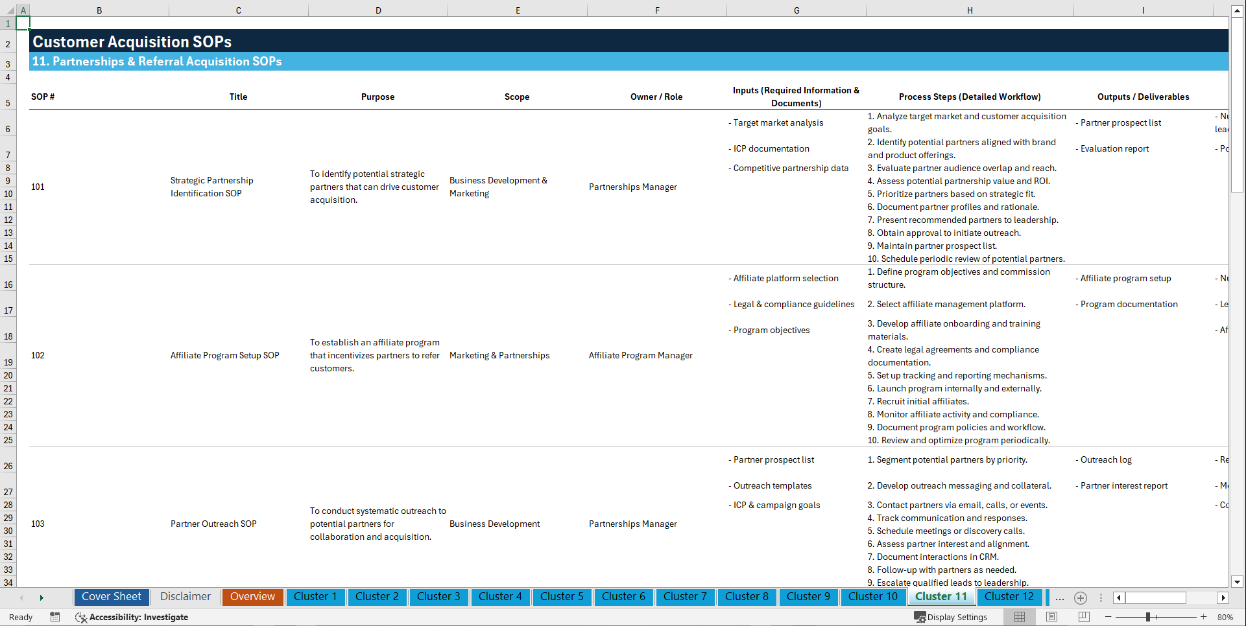1246x626 pixels.
Task: Select Page Layout view
Action: pos(1051,617)
